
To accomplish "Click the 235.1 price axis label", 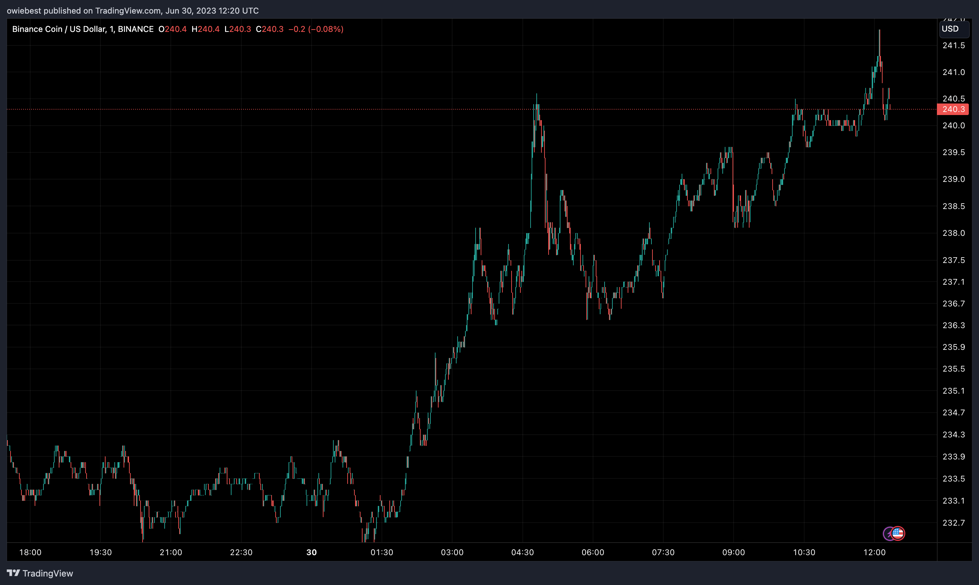I will click(954, 391).
